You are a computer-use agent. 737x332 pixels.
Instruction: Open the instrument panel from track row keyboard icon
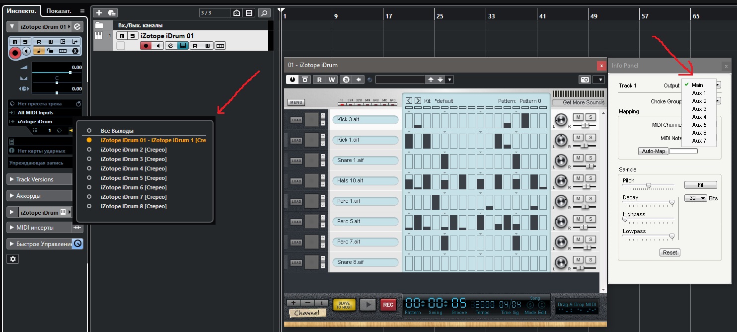pyautogui.click(x=183, y=46)
